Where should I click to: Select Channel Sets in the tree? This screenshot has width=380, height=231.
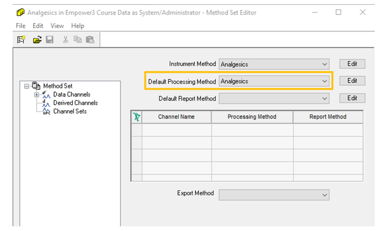pos(70,111)
